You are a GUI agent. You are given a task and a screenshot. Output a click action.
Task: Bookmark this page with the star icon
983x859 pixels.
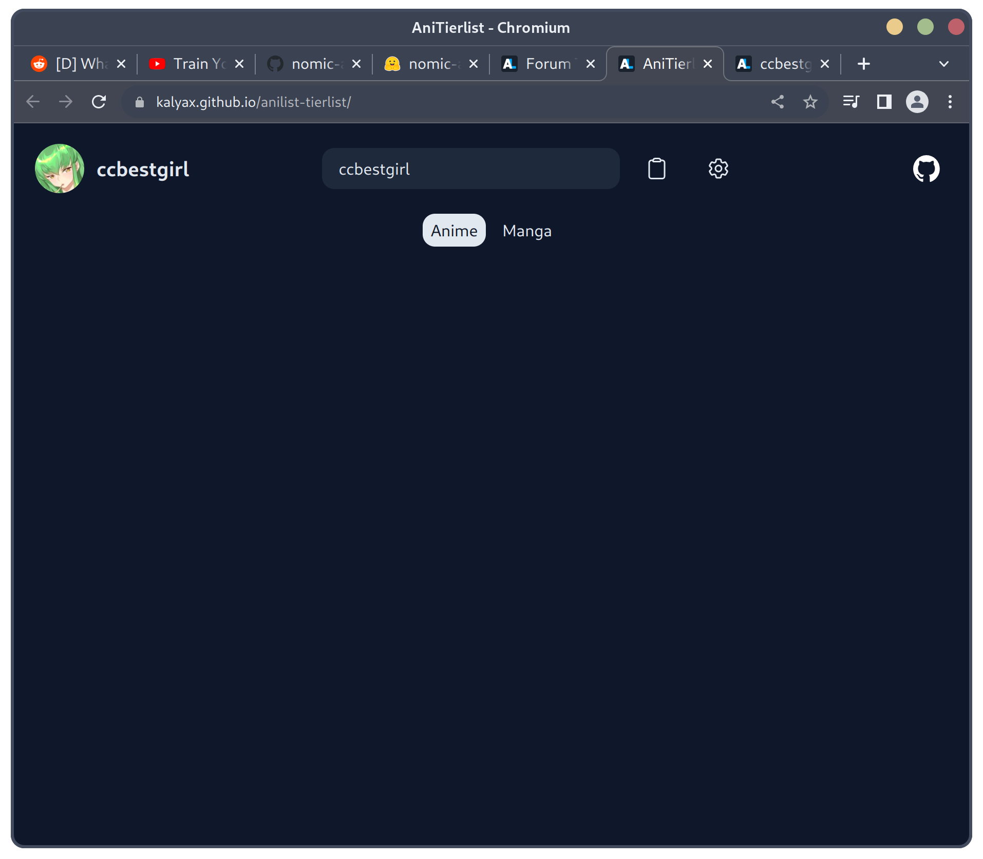[810, 102]
